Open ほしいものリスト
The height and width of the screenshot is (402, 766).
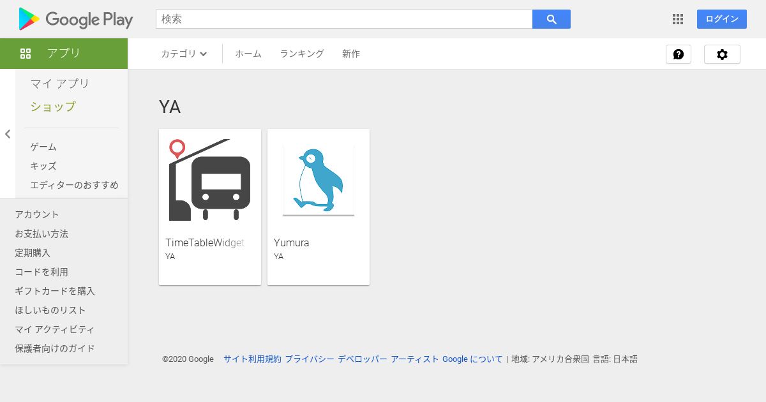pos(50,310)
